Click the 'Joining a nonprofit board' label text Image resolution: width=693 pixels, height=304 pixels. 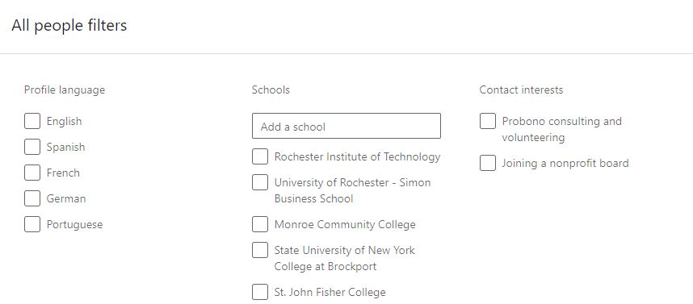click(x=565, y=163)
